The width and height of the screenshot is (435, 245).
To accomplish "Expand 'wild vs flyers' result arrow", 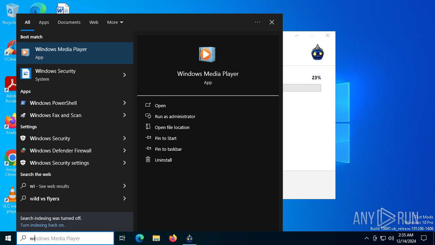I will coord(124,198).
